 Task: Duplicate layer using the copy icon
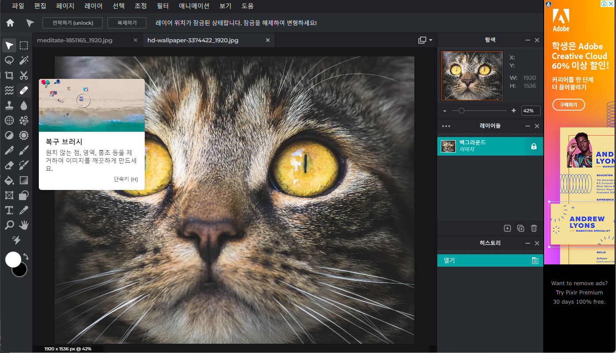[x=521, y=228]
